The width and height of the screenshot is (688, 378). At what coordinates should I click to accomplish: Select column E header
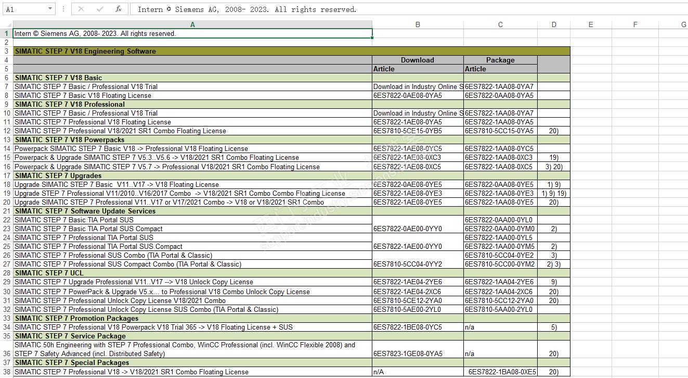coord(591,24)
